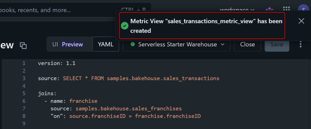Open the kebab more-options menu

pyautogui.click(x=301, y=44)
